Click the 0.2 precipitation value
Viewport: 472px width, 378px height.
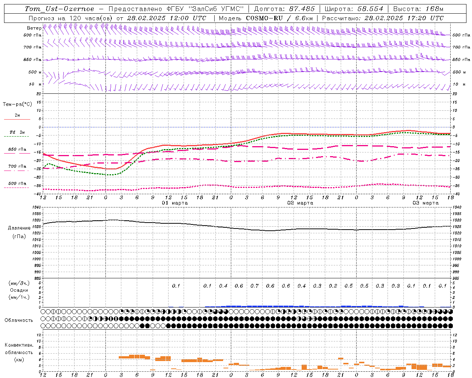(333, 286)
